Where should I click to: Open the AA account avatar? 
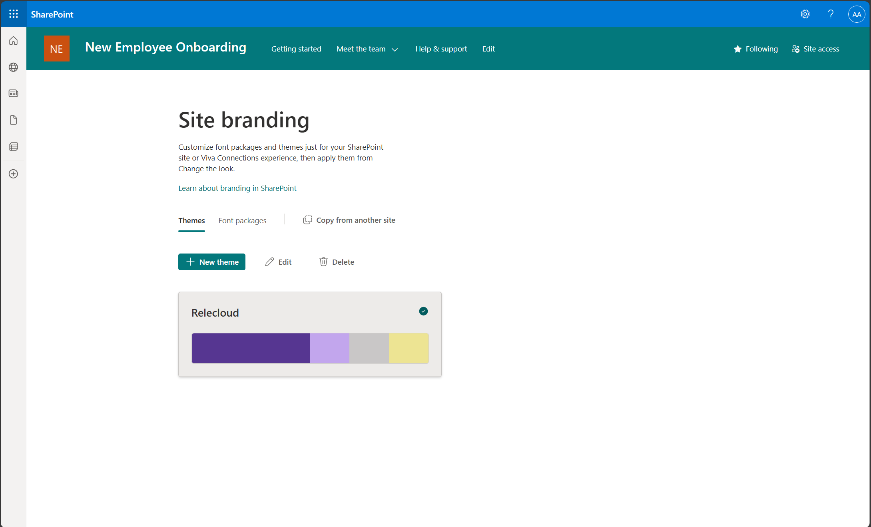[857, 14]
